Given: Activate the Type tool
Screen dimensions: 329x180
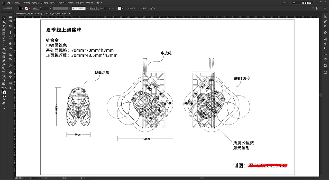Looking at the screenshot, I should pos(4,41).
